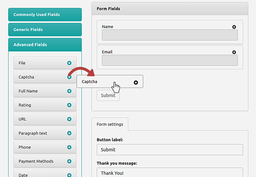Viewport: 256px width, 177px height.
Task: Expand the Commonly Used Fields section
Action: [45, 15]
